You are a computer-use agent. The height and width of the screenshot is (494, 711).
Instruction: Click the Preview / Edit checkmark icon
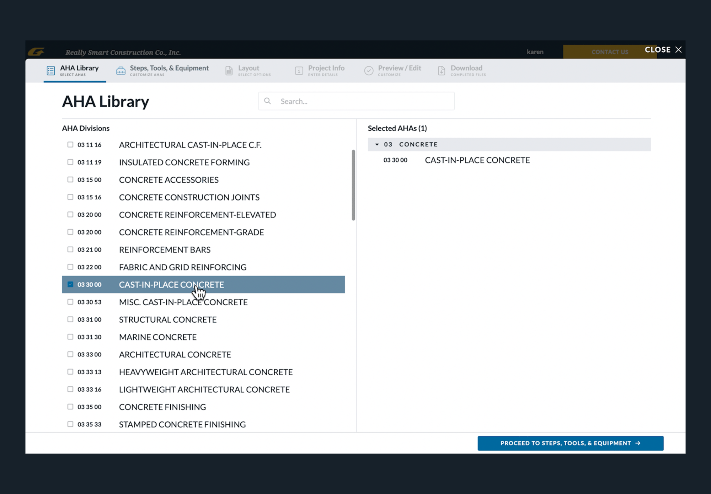click(x=369, y=70)
